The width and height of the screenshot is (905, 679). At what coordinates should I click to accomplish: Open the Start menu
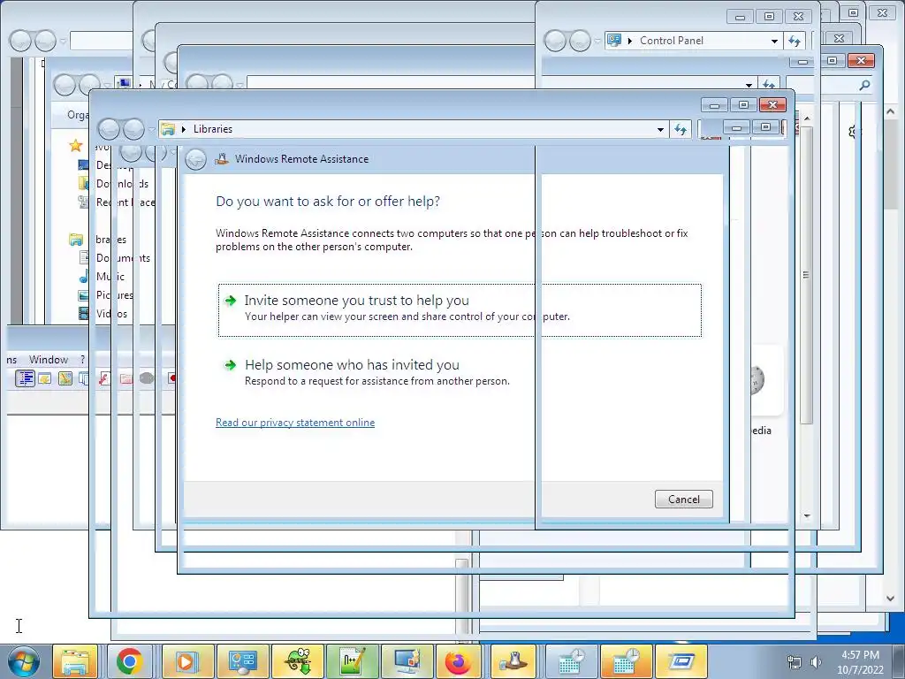24,661
